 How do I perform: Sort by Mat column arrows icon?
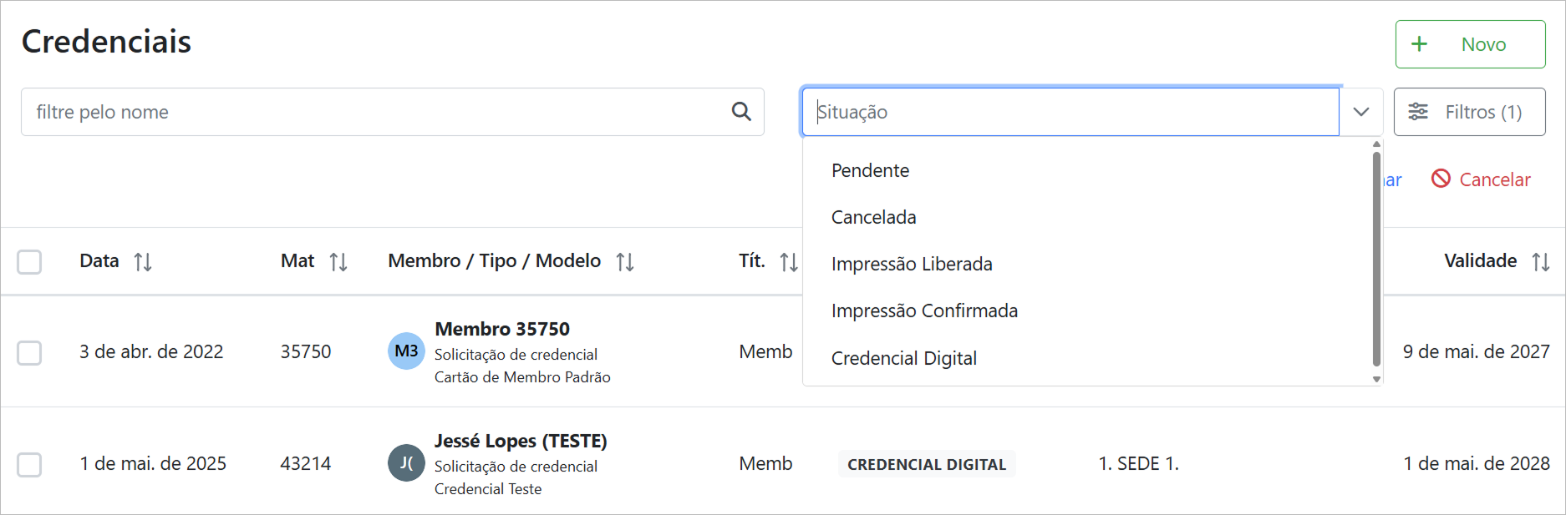338,262
